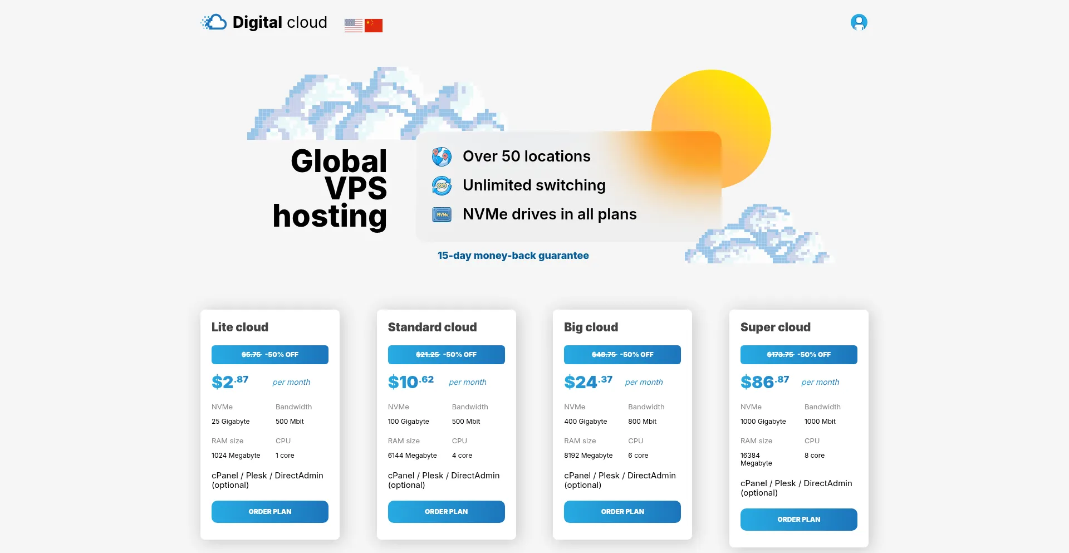This screenshot has height=553, width=1069.
Task: Click the 15-day money-back guarantee link
Action: pyautogui.click(x=513, y=256)
